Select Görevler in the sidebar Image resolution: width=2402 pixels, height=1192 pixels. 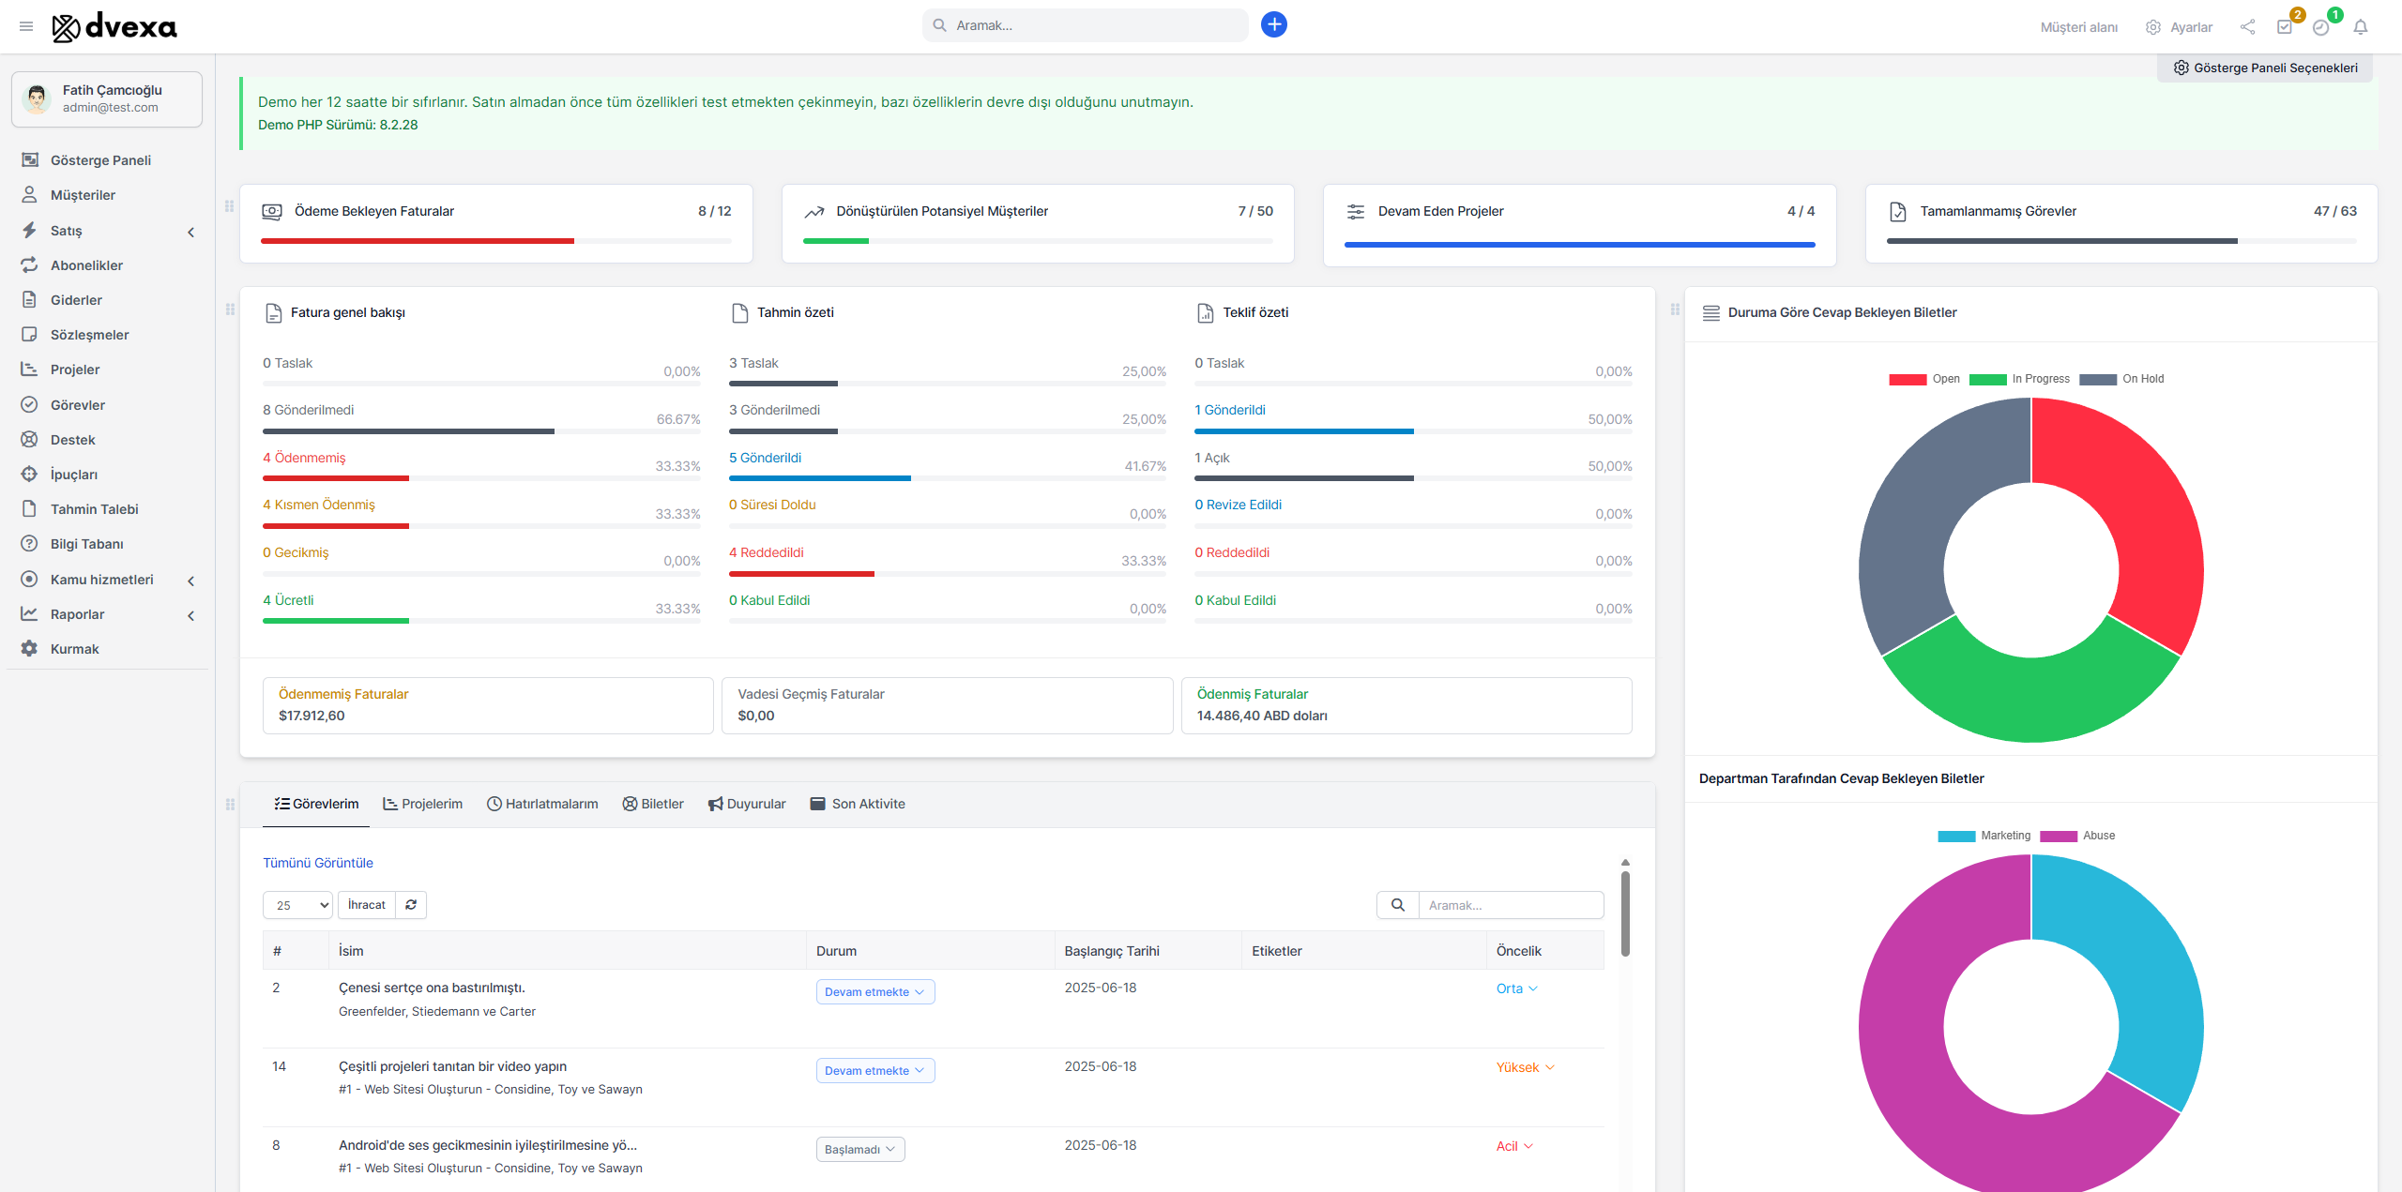tap(77, 404)
